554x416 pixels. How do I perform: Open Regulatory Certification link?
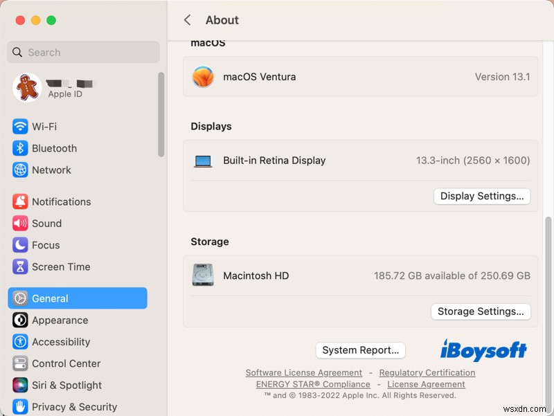(427, 372)
